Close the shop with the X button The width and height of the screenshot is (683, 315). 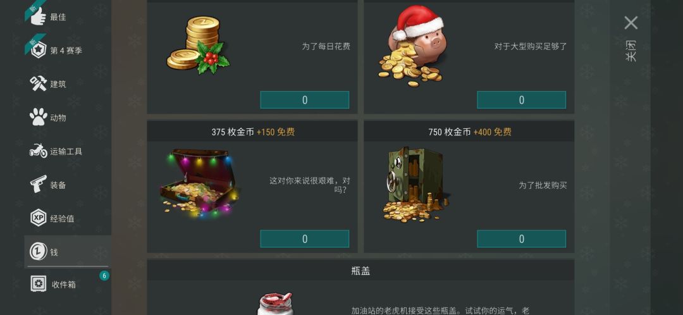point(631,23)
